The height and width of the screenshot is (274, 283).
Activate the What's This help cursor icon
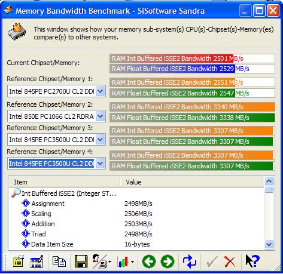point(252,261)
